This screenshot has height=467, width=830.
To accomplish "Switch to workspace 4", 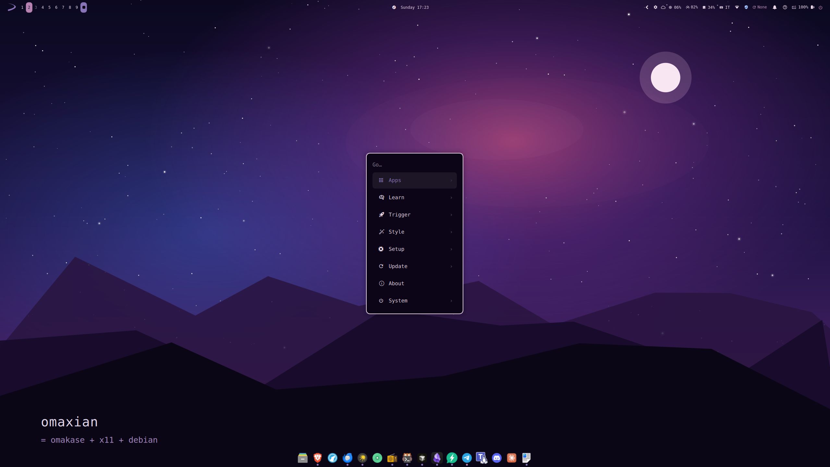I will click(43, 7).
